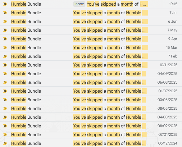Toggle importance marker on the 10/11/2025 email
The image size is (182, 147).
[x=5, y=65]
